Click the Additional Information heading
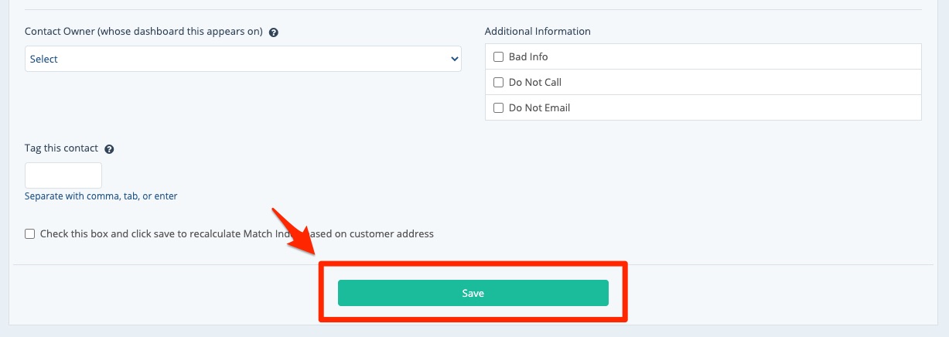Viewport: 949px width, 337px height. [538, 32]
